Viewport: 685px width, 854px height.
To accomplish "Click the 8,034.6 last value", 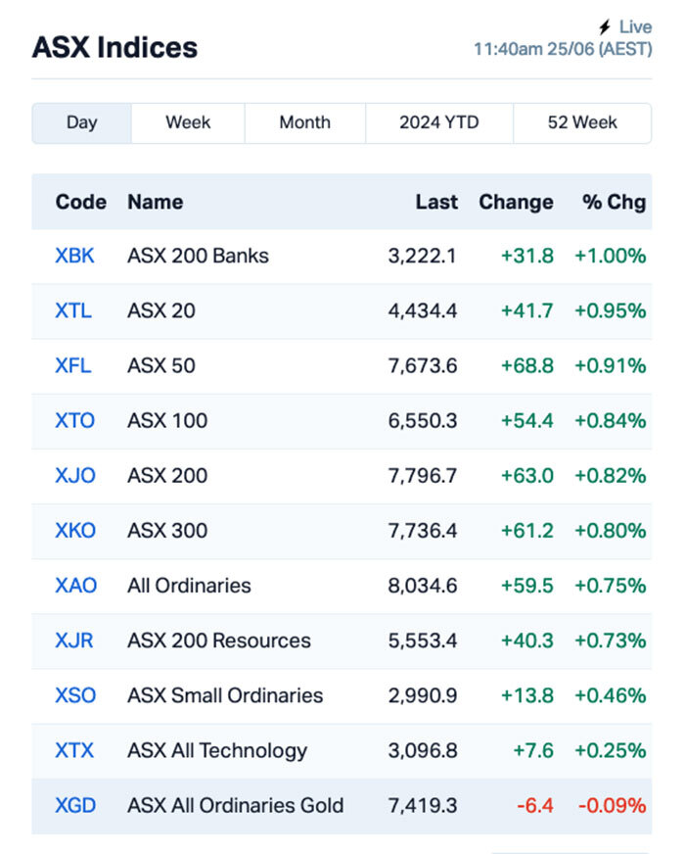I will pyautogui.click(x=422, y=586).
